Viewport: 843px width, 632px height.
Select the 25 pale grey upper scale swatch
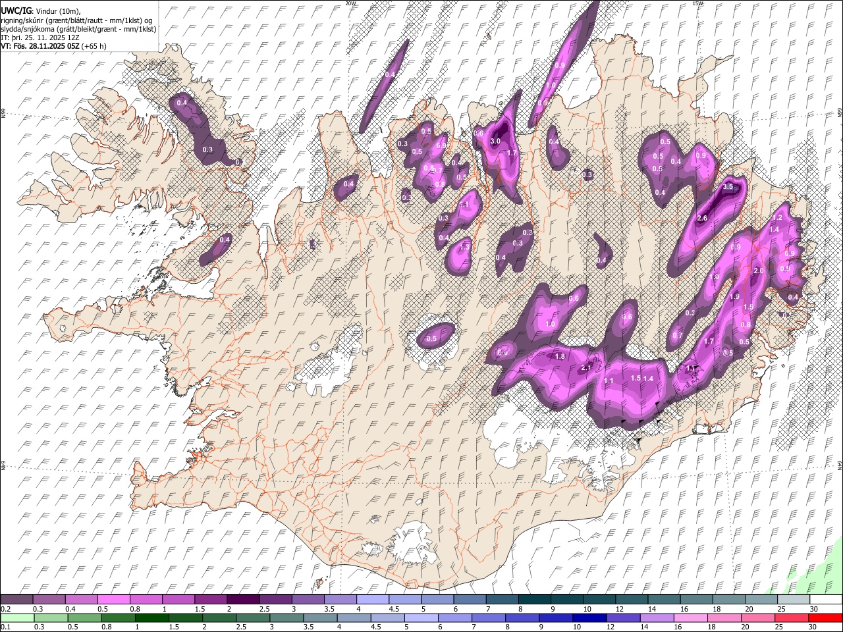click(794, 599)
